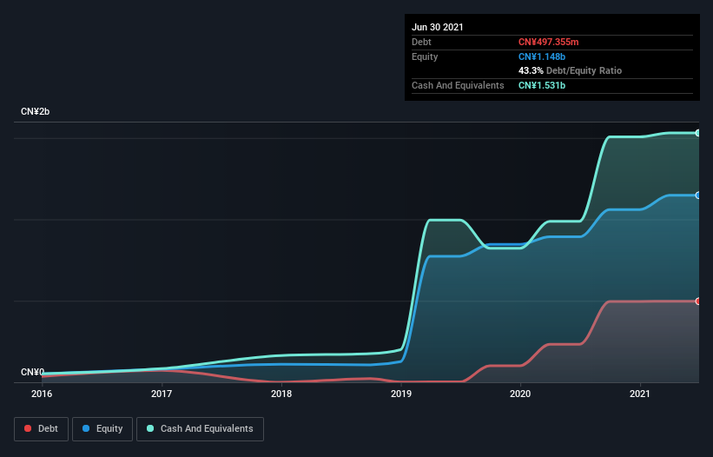The image size is (713, 457).
Task: Click the 2018 axis label
Action: point(281,394)
